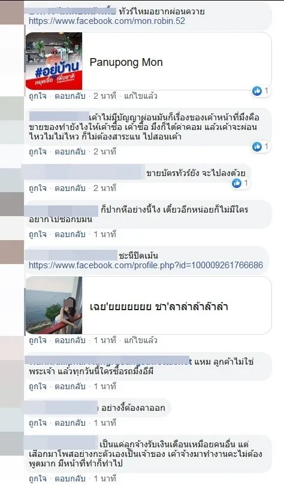Click 1 นาที timestamp under อย่างงี้ต้องลาออก comment
This screenshot has width=284, height=485.
(x=105, y=423)
